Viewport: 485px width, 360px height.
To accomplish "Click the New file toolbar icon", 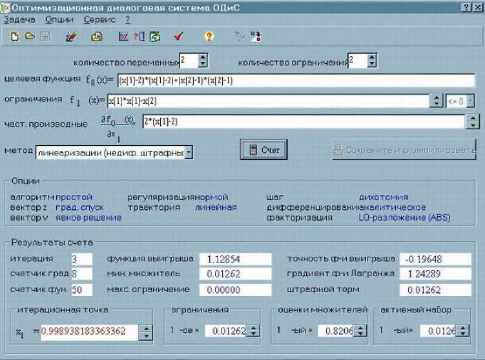I will (14, 37).
